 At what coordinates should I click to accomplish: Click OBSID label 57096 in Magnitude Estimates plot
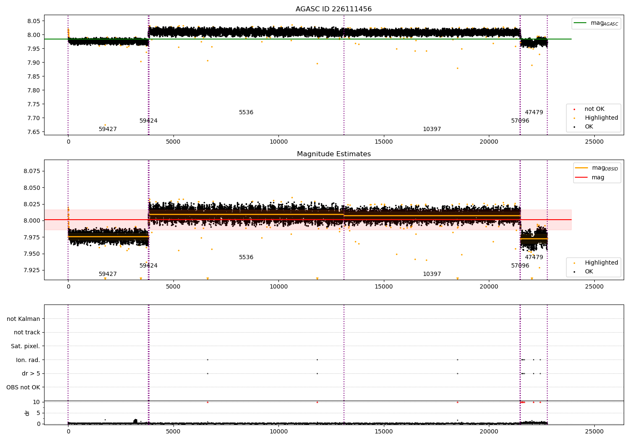click(520, 266)
